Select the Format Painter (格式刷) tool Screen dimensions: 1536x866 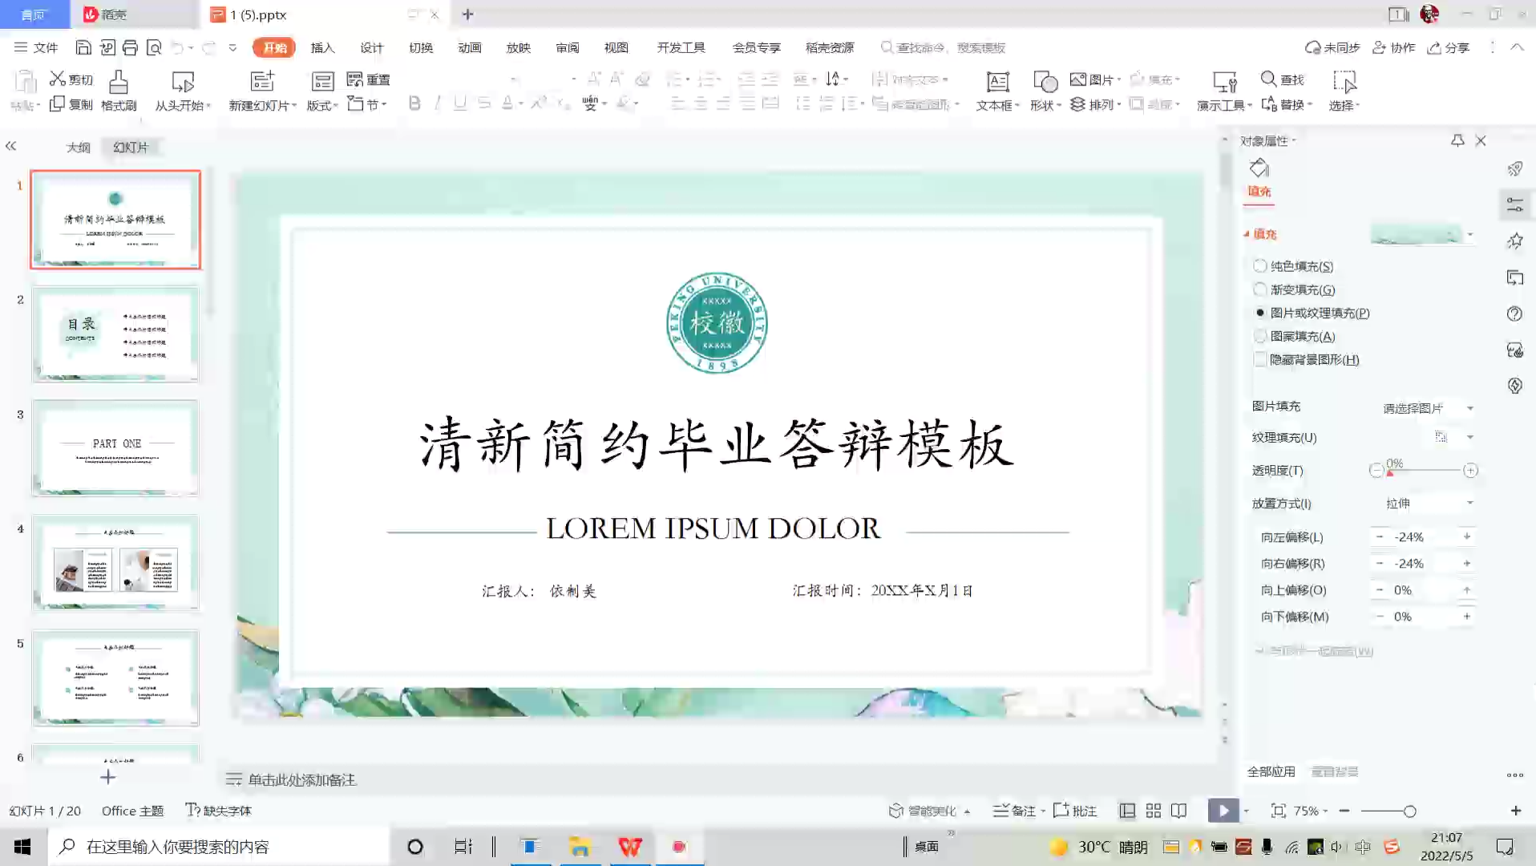118,91
